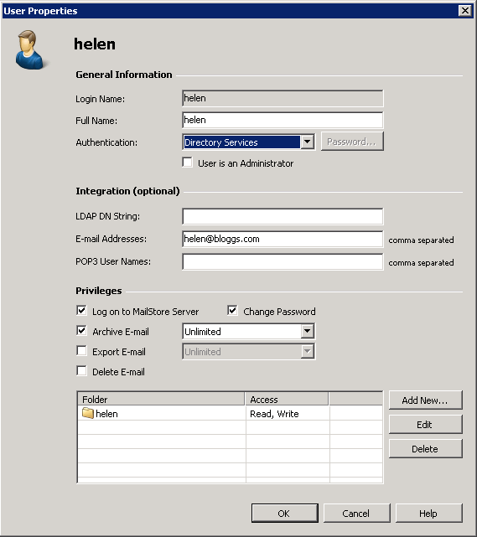477x537 pixels.
Task: Uncheck Log on to MailStore Server
Action: [x=81, y=311]
